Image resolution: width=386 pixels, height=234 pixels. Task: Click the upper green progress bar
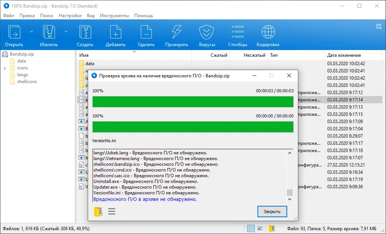193,102
